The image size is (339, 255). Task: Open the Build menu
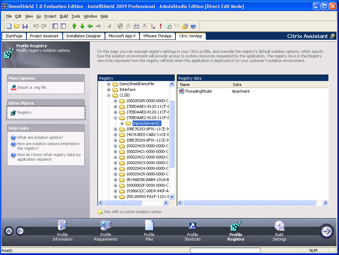coord(64,16)
